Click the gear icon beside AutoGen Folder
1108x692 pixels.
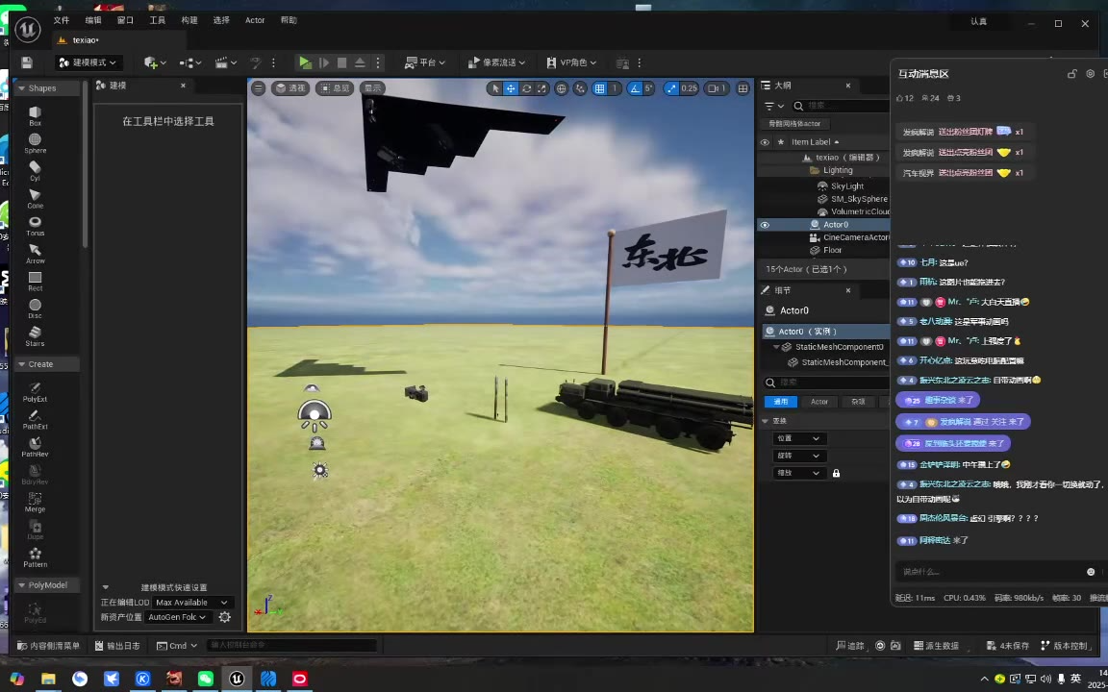coord(225,617)
